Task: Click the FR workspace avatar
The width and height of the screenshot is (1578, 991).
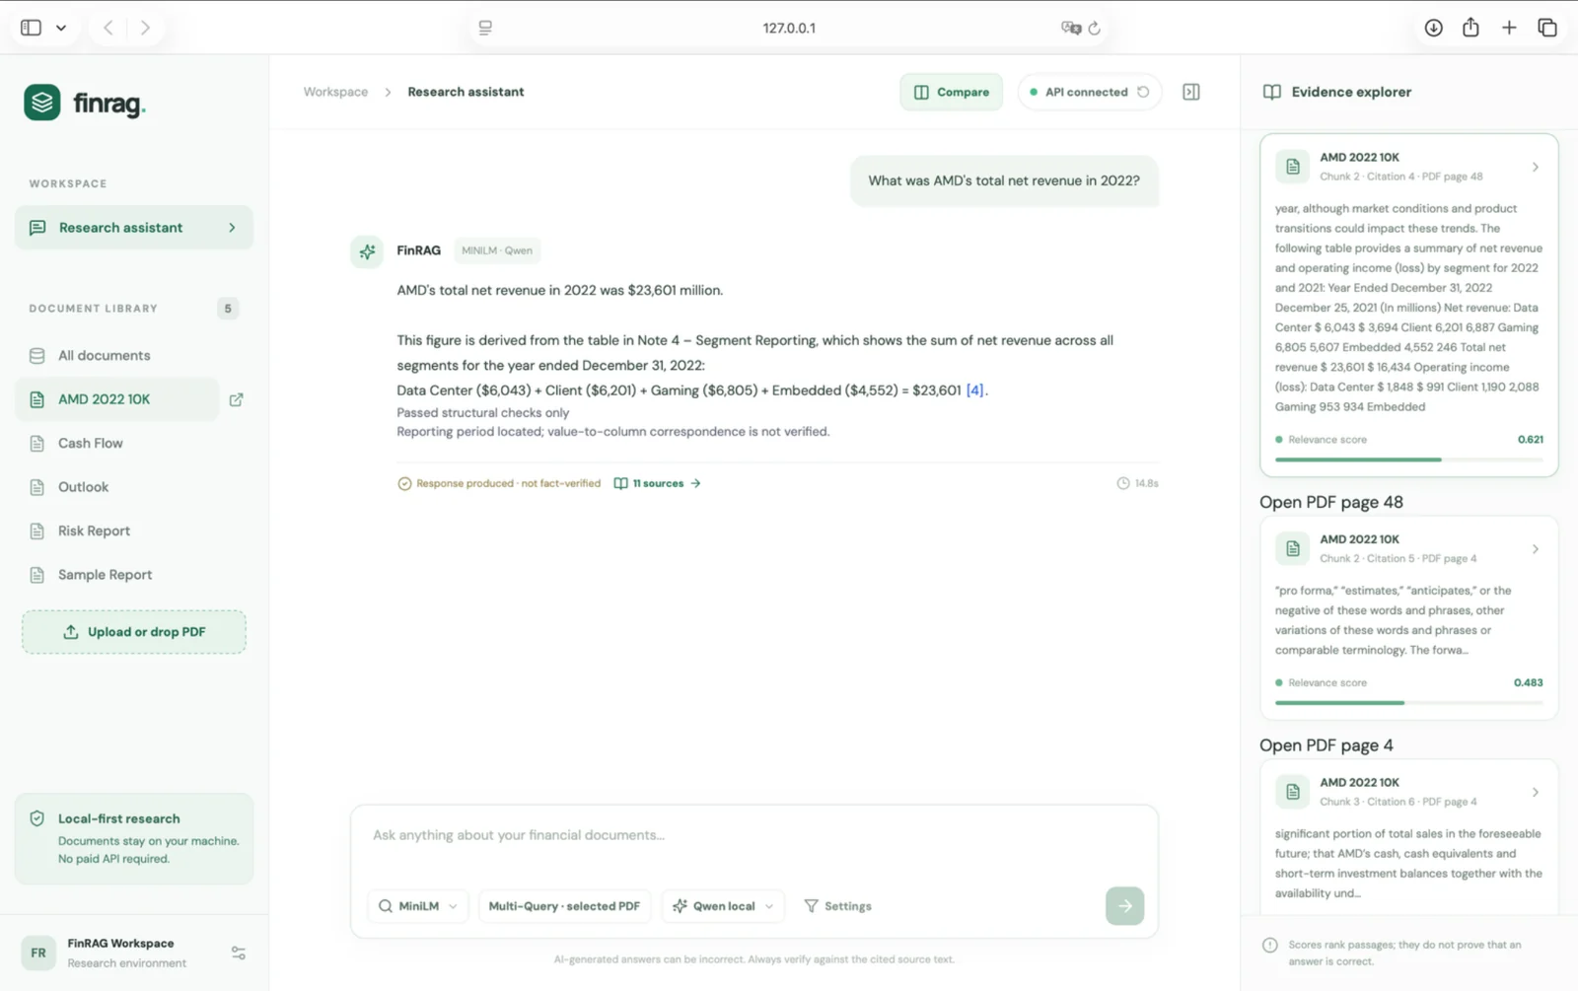Action: click(x=38, y=953)
